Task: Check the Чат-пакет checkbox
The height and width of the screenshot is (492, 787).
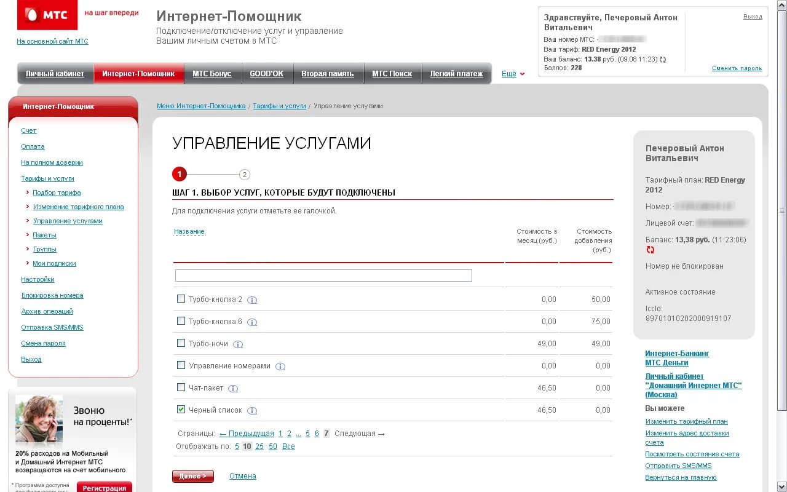Action: pos(181,387)
